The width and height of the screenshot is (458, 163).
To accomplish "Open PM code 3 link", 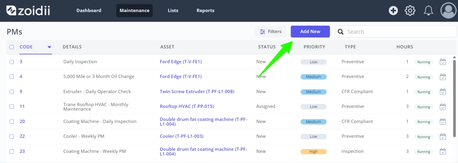I will [21, 62].
